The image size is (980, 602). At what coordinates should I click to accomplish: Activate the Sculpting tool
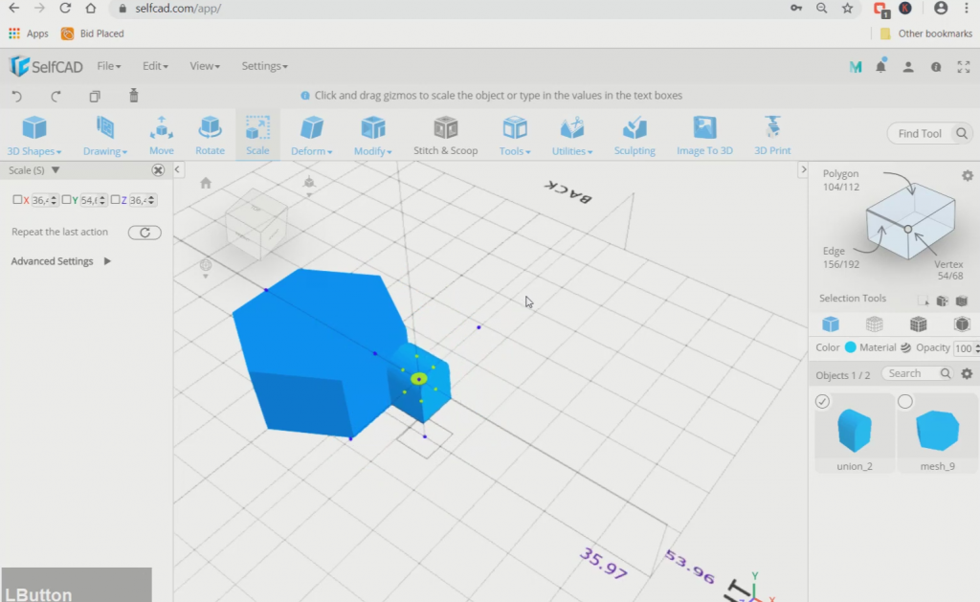point(634,135)
